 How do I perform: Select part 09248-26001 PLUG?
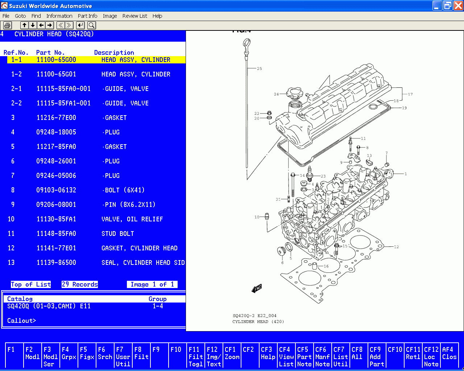[96, 161]
